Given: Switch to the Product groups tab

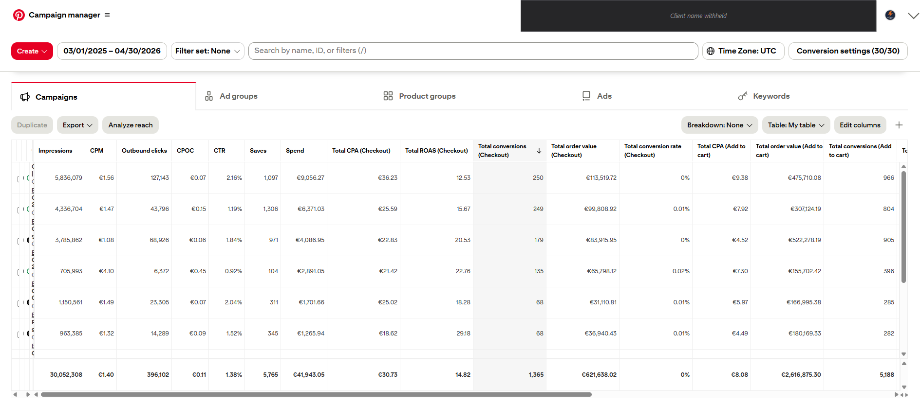Looking at the screenshot, I should (420, 96).
